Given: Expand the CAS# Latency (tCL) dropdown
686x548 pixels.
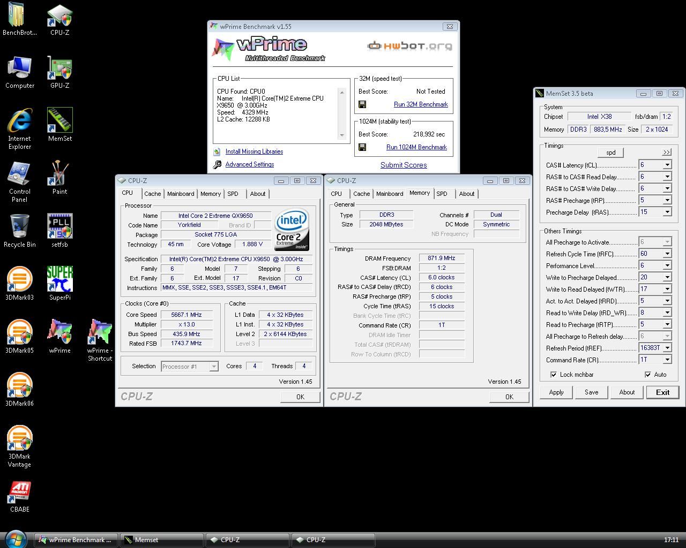Looking at the screenshot, I should coord(667,165).
